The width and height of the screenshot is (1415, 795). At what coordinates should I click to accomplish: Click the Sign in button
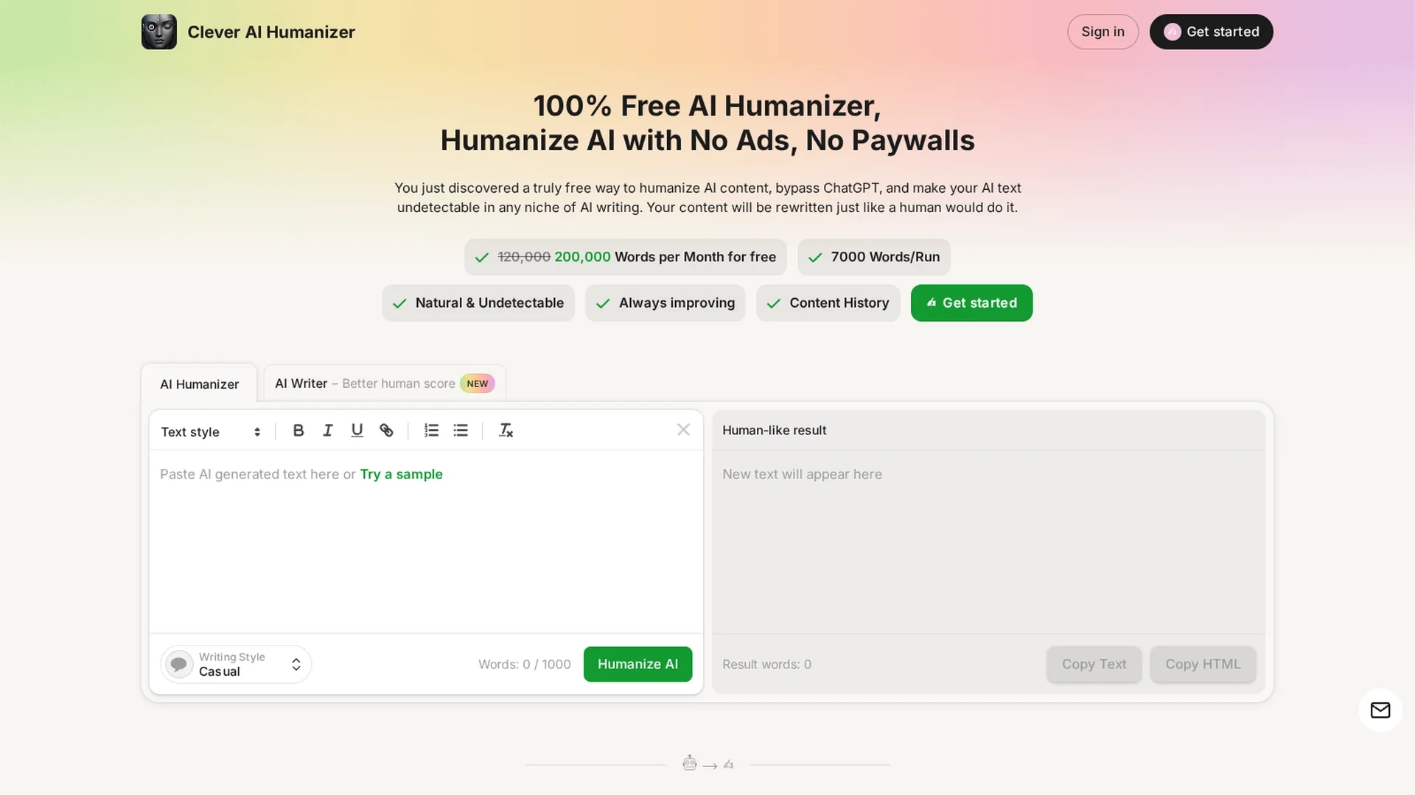click(1103, 32)
